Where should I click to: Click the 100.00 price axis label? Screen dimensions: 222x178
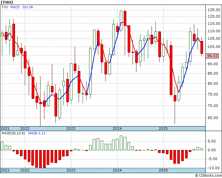214,47
